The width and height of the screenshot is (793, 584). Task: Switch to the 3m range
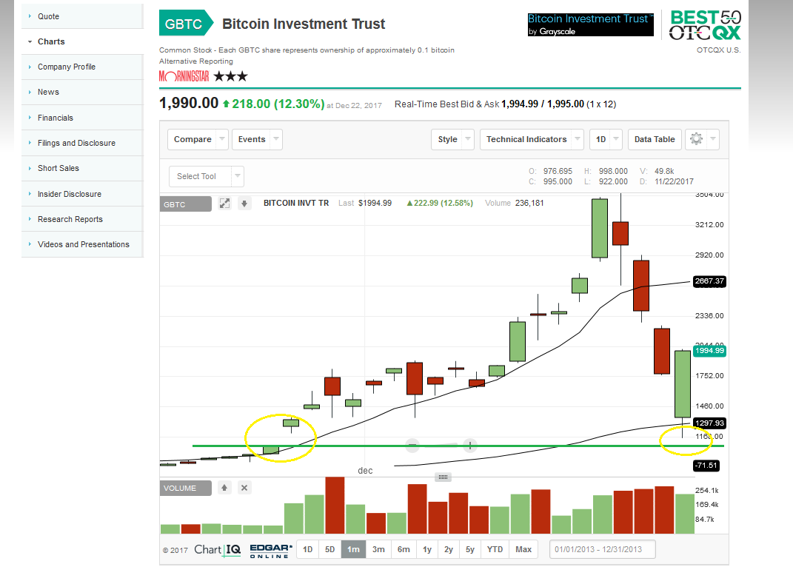pyautogui.click(x=378, y=549)
